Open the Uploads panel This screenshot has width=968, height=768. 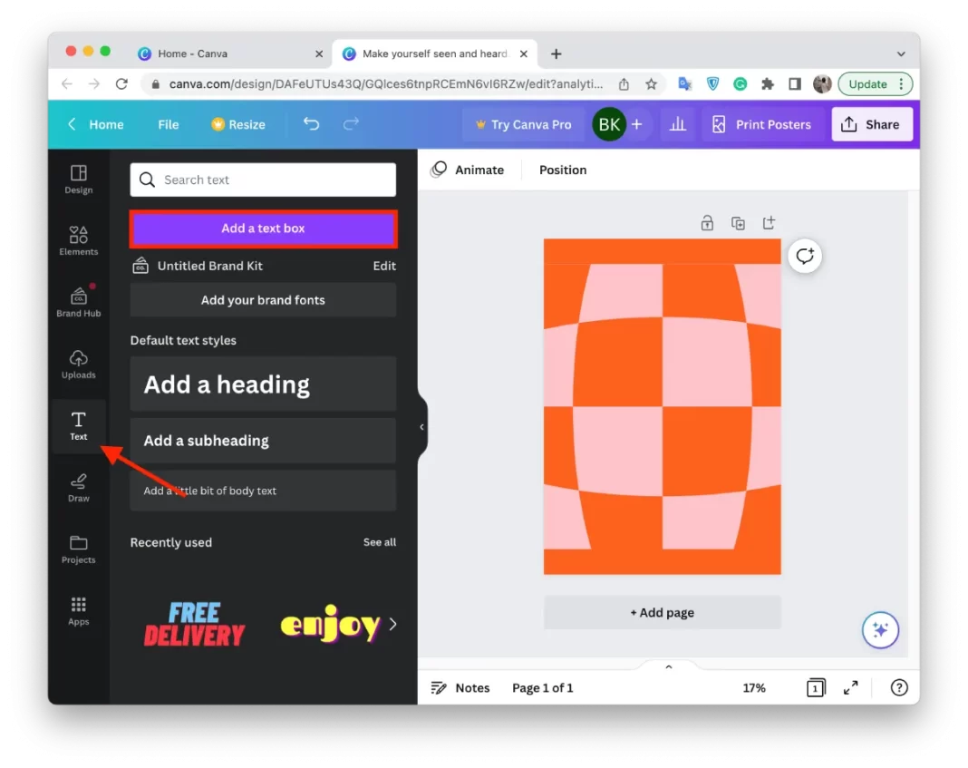click(x=79, y=365)
